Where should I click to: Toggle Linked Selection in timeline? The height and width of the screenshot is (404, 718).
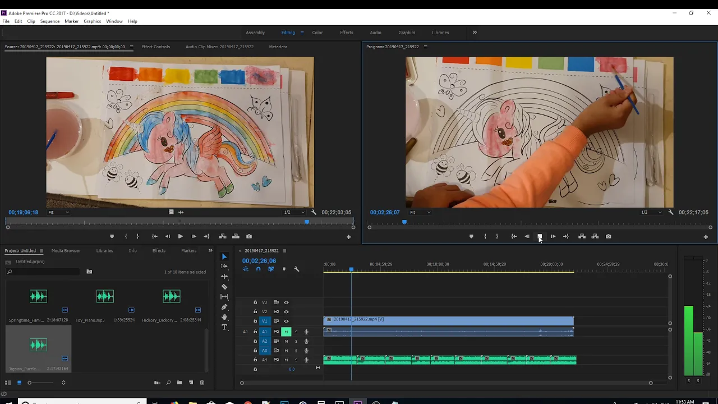pos(271,269)
